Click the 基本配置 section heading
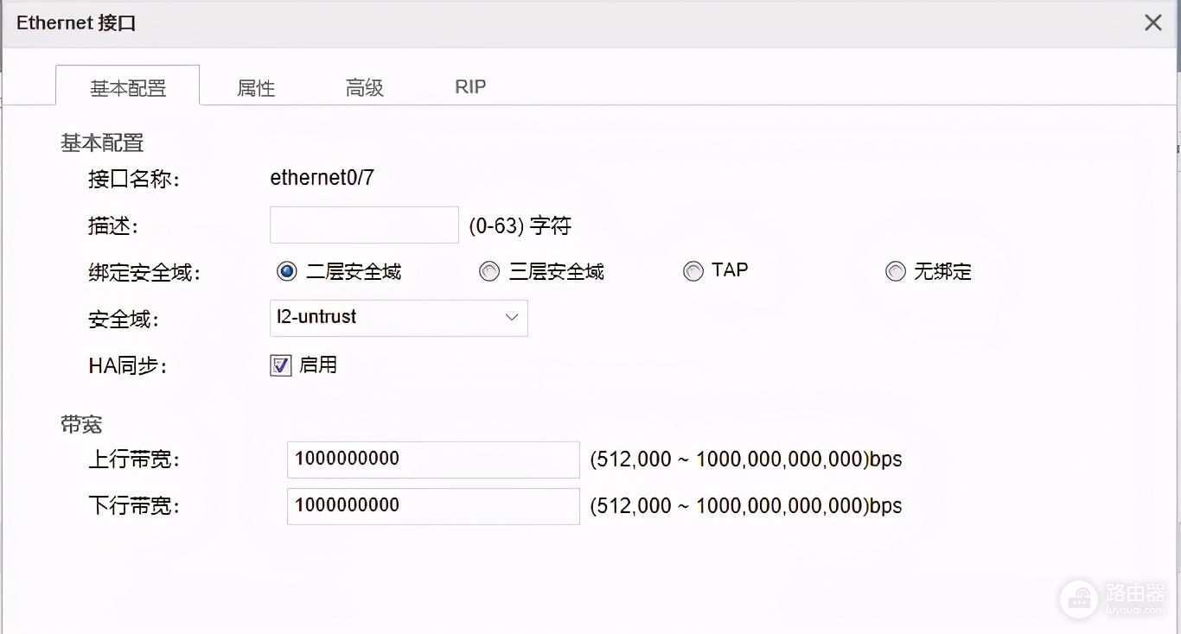The width and height of the screenshot is (1181, 634). pyautogui.click(x=102, y=143)
